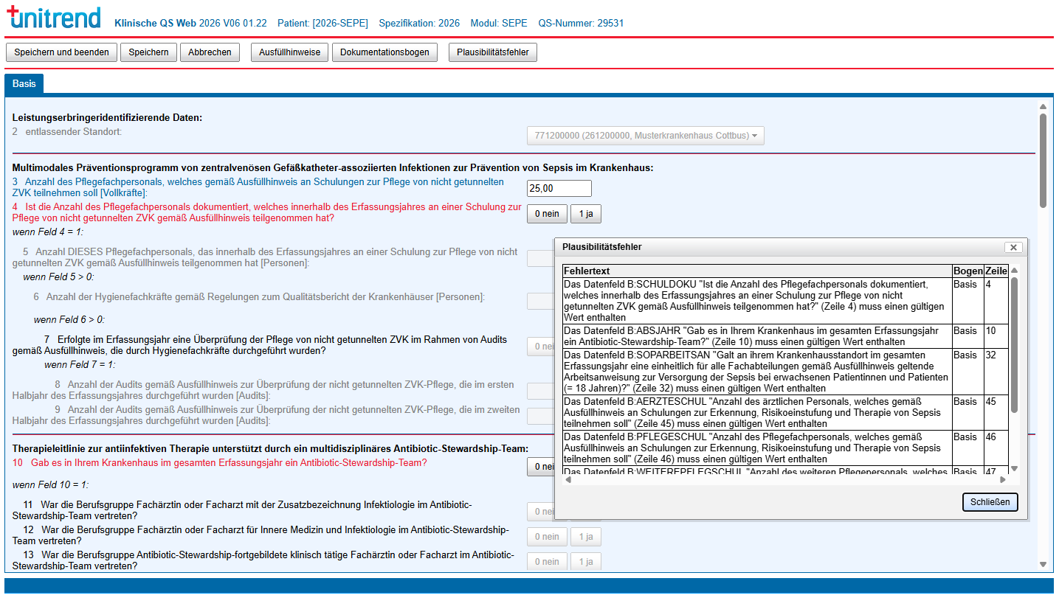Open the entlassender Standort dropdown
The image size is (1059, 598).
point(646,136)
